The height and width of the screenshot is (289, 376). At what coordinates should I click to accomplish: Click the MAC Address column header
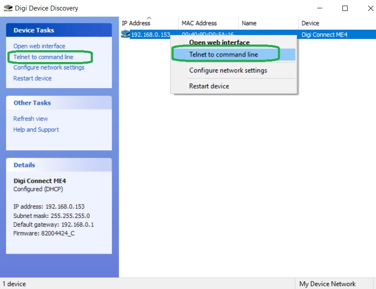pyautogui.click(x=209, y=23)
